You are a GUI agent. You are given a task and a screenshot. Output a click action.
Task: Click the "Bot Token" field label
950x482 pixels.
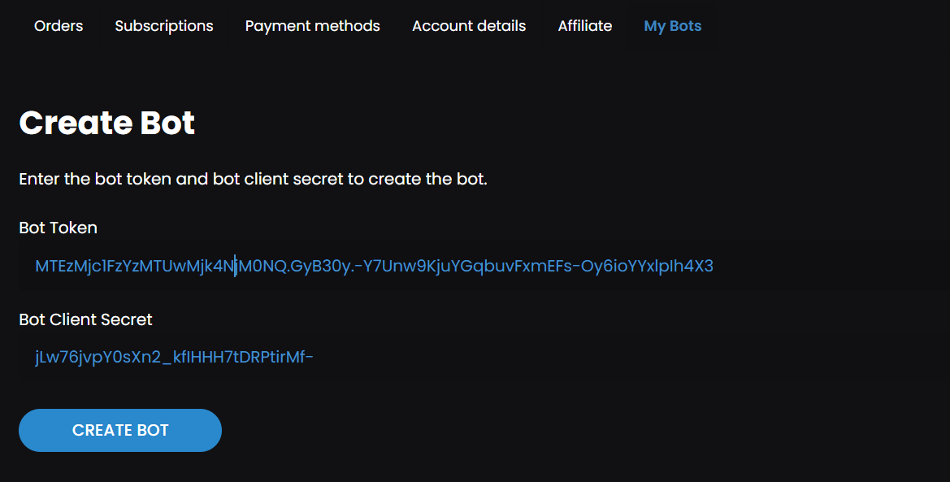point(59,228)
